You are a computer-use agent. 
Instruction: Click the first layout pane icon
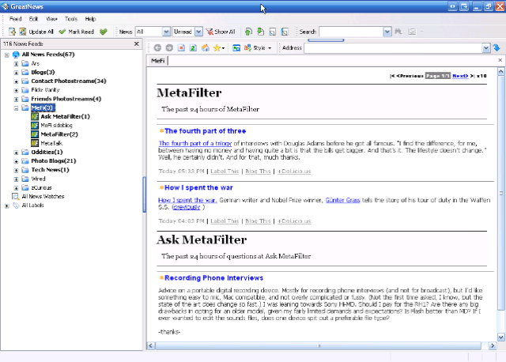273,32
